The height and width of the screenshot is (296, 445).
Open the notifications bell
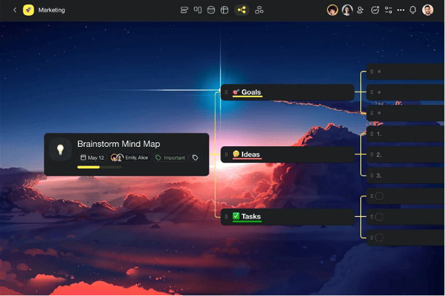tap(413, 10)
